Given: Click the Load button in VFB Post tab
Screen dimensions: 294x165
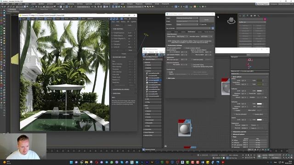Looking at the screenshot, I should click(x=130, y=25).
